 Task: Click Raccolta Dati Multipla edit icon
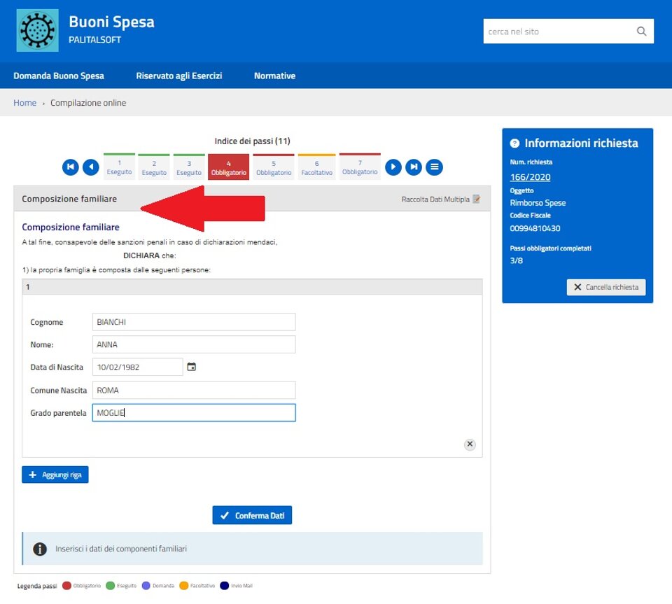(x=477, y=199)
